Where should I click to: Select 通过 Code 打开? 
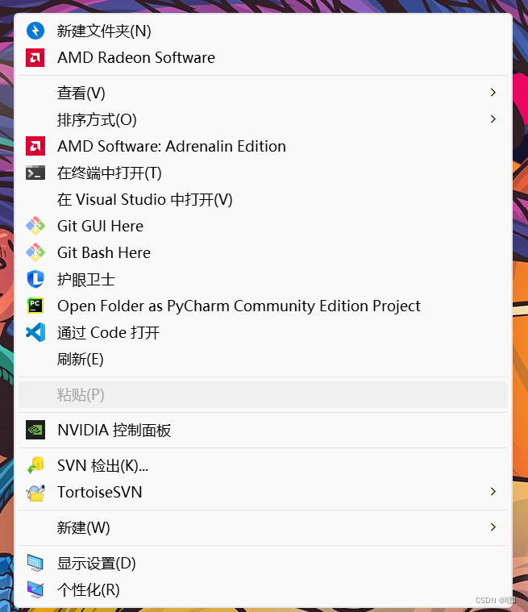263,332
